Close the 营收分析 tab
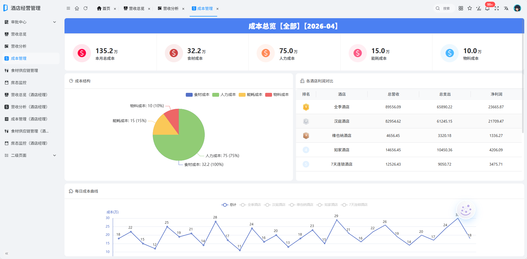The image size is (527, 259). 183,9
